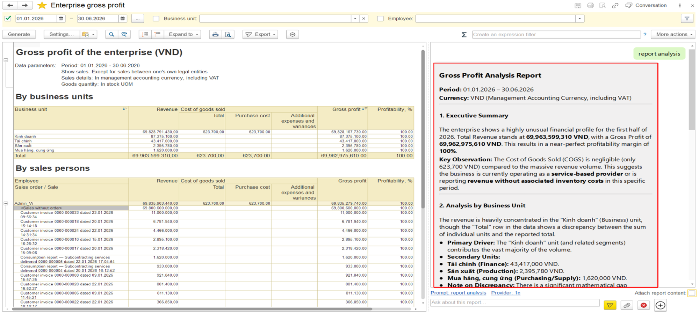Screen dimensions: 699x313
Task: Attach a file with the paperclip icon
Action: pyautogui.click(x=627, y=305)
